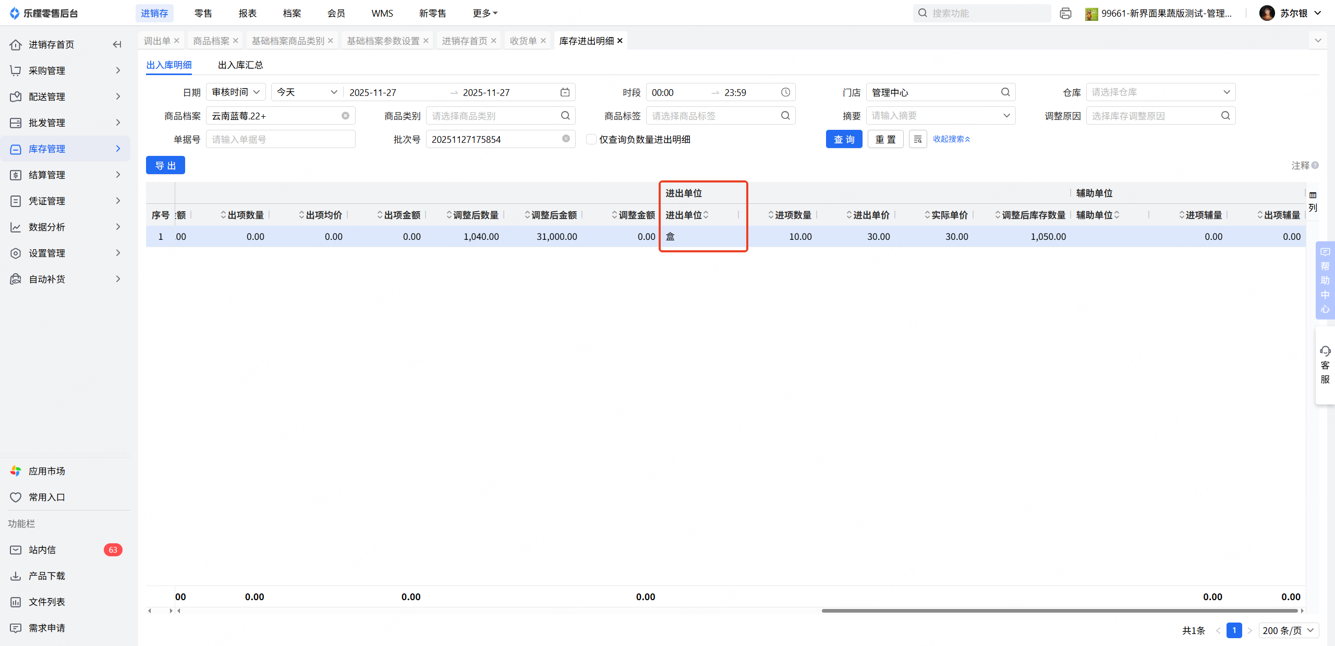Click the 查询 search button
The width and height of the screenshot is (1335, 646).
click(844, 139)
